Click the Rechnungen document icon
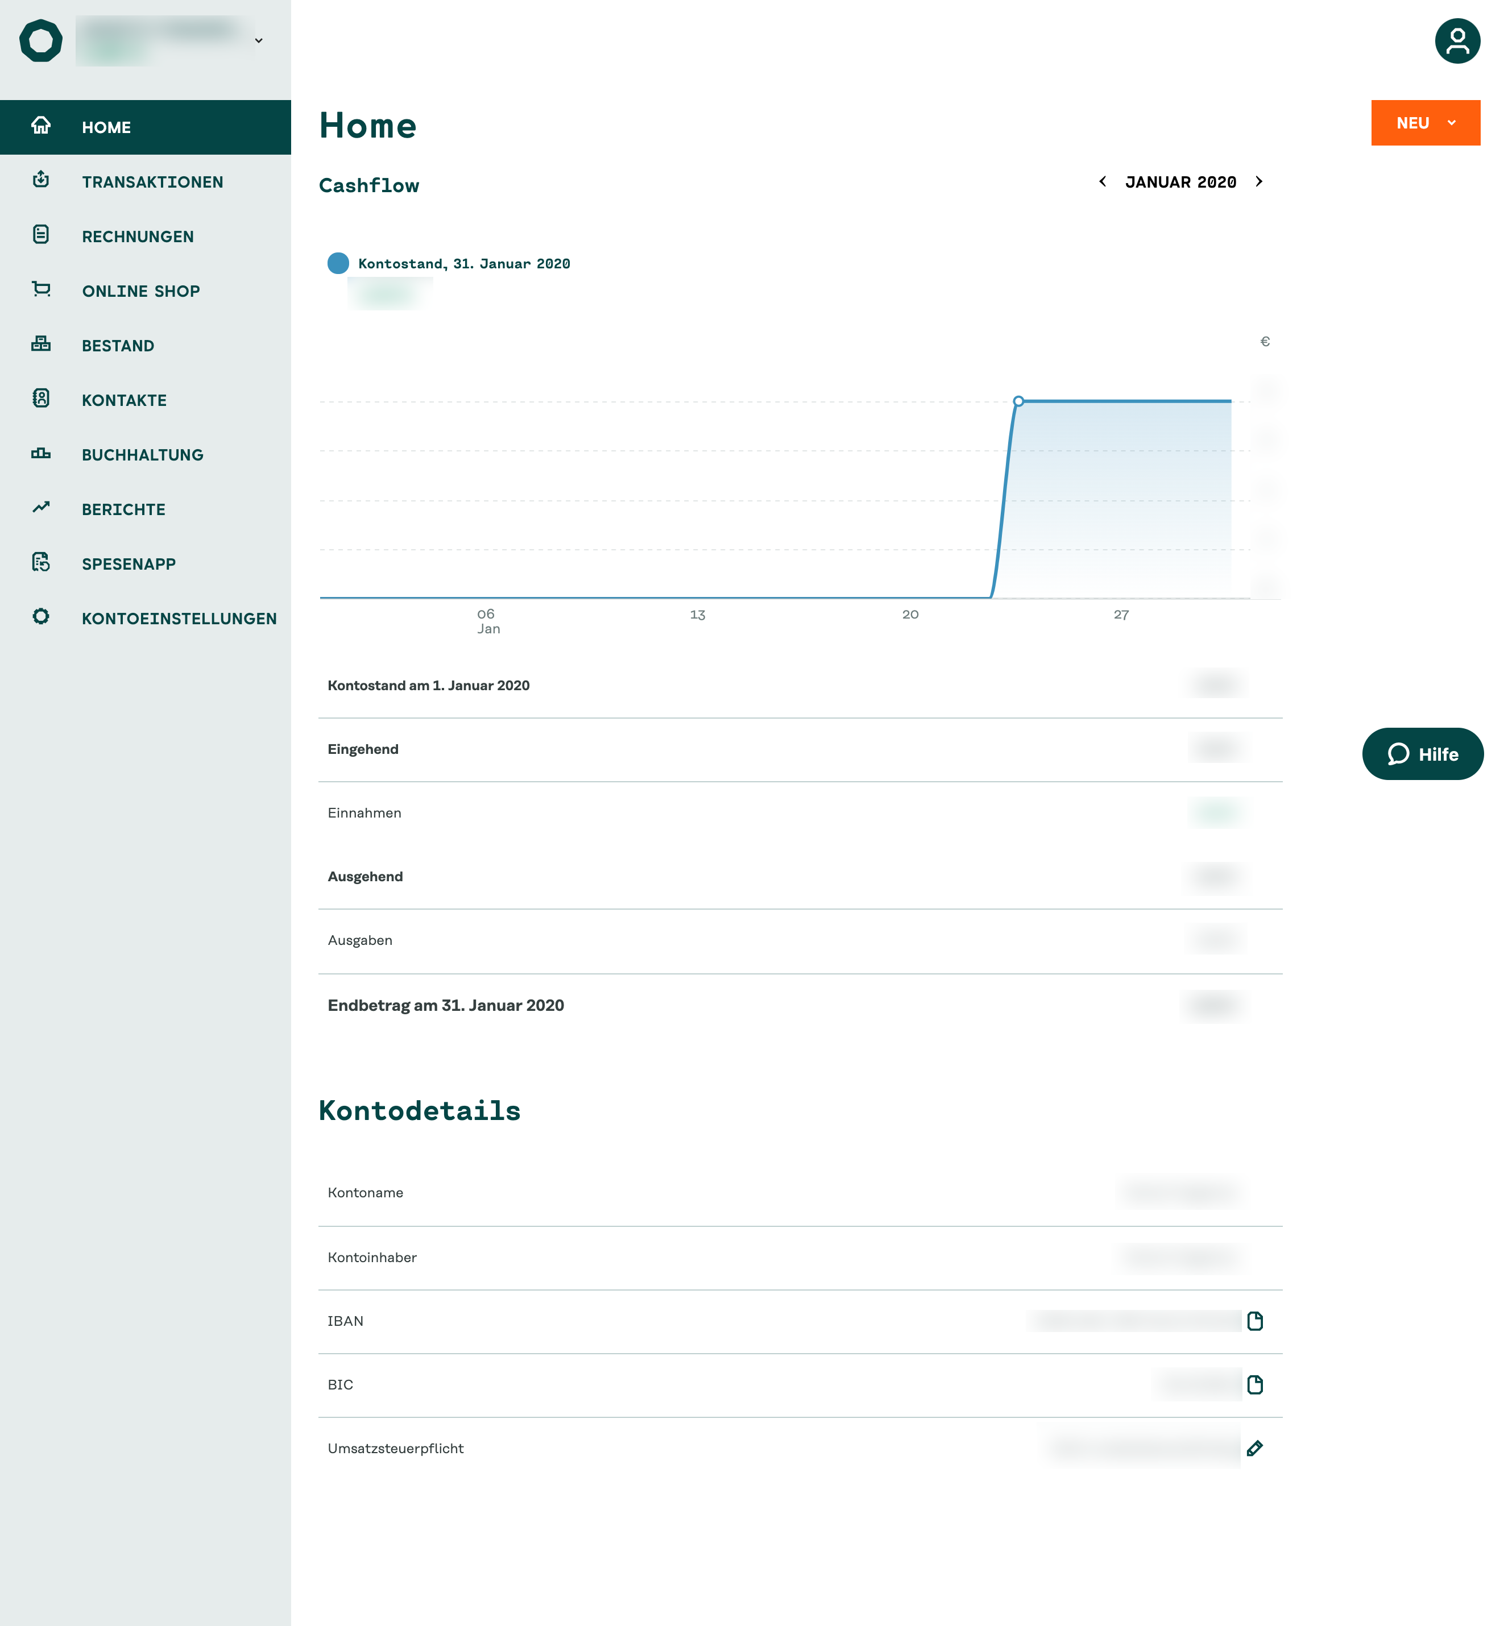 41,235
